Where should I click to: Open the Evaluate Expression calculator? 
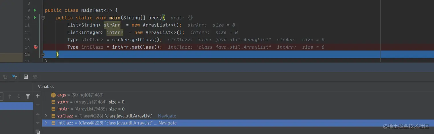[x=26, y=77]
